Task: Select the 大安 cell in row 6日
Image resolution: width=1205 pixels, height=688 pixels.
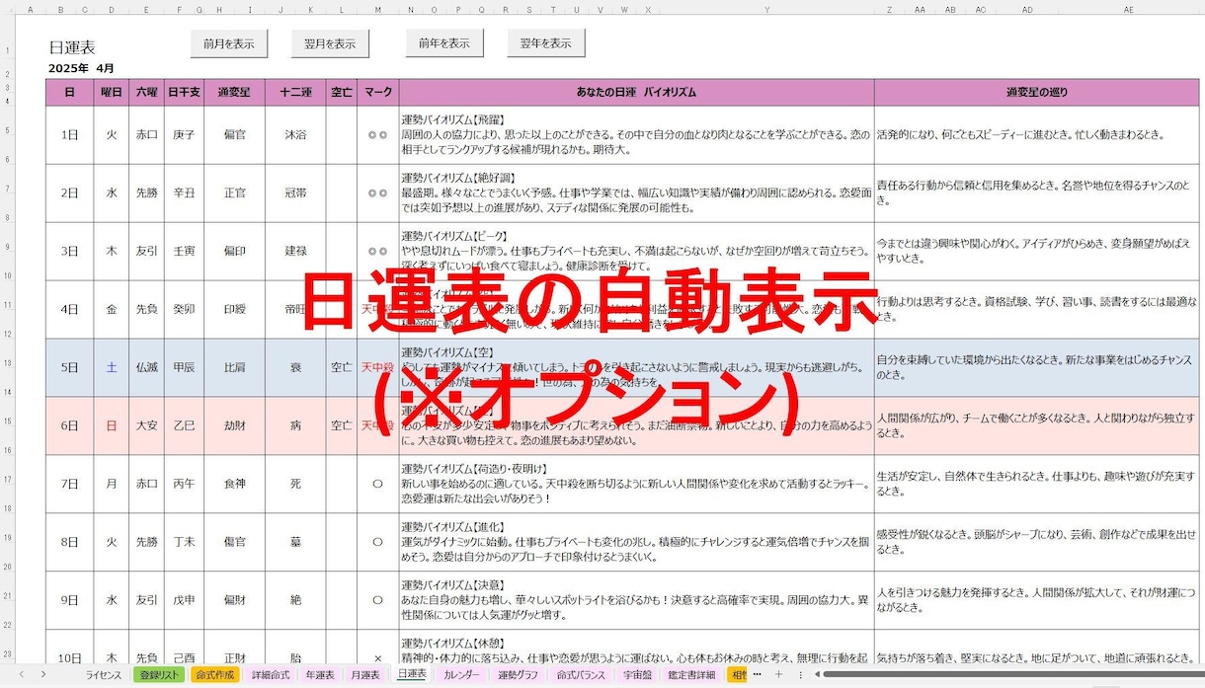Action: pos(146,425)
